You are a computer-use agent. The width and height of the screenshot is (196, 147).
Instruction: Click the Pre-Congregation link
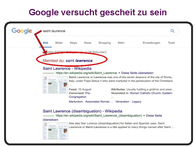(x=80, y=95)
